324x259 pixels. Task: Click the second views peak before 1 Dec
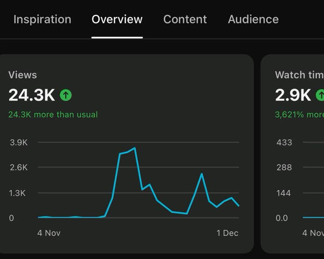click(x=201, y=174)
